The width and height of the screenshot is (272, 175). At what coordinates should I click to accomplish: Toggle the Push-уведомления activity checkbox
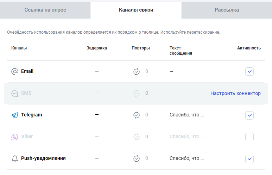pyautogui.click(x=249, y=159)
